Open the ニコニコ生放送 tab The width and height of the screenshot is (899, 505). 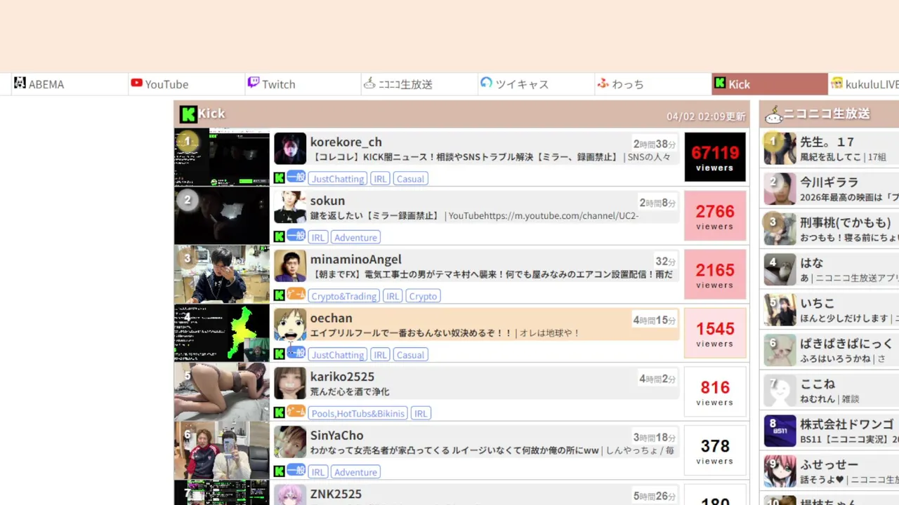pyautogui.click(x=419, y=84)
